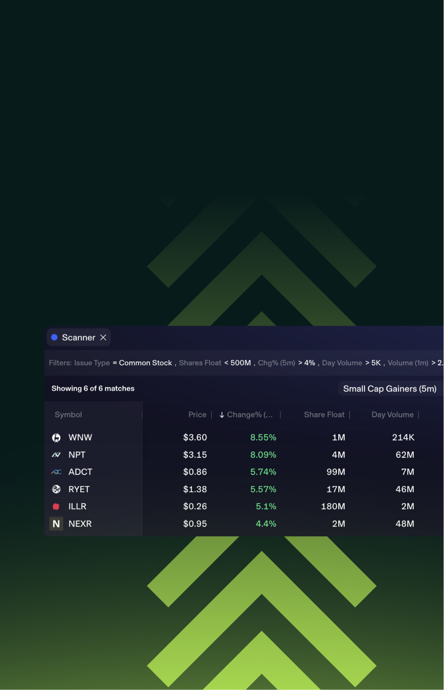
Task: Select the WNW symbol row
Action: tap(80, 438)
